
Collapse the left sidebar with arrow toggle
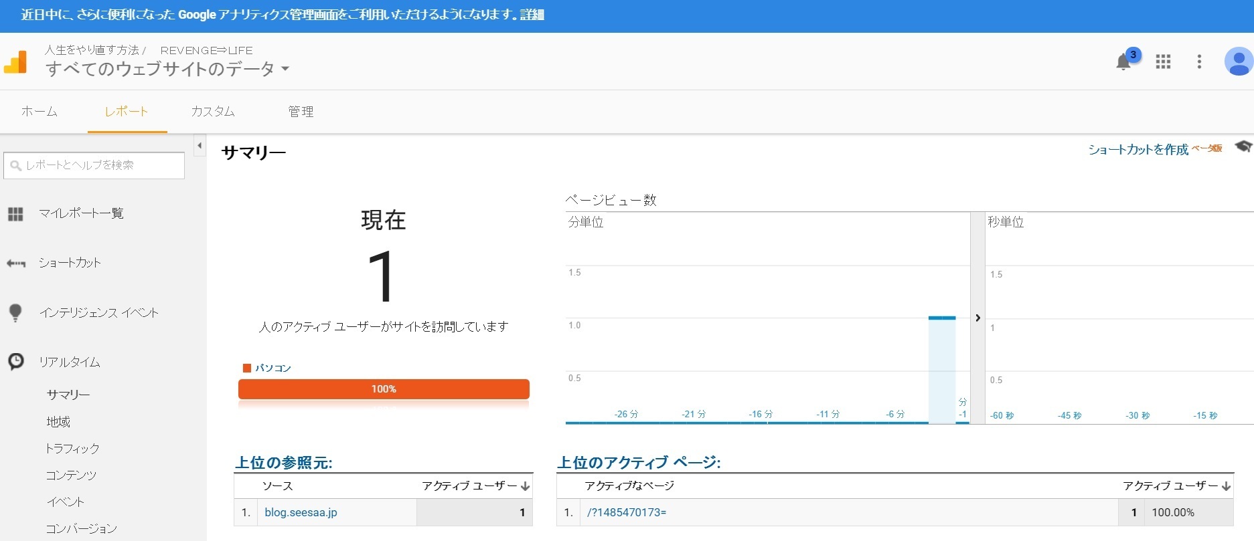pyautogui.click(x=200, y=145)
